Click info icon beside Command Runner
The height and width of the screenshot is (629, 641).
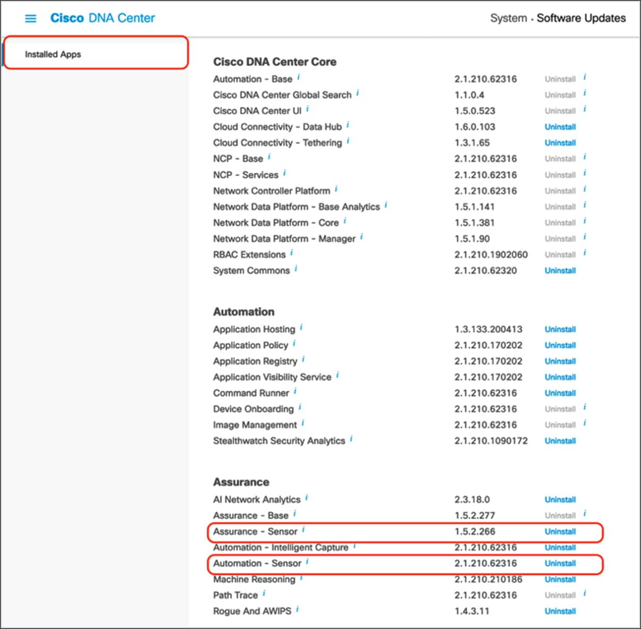pyautogui.click(x=295, y=391)
